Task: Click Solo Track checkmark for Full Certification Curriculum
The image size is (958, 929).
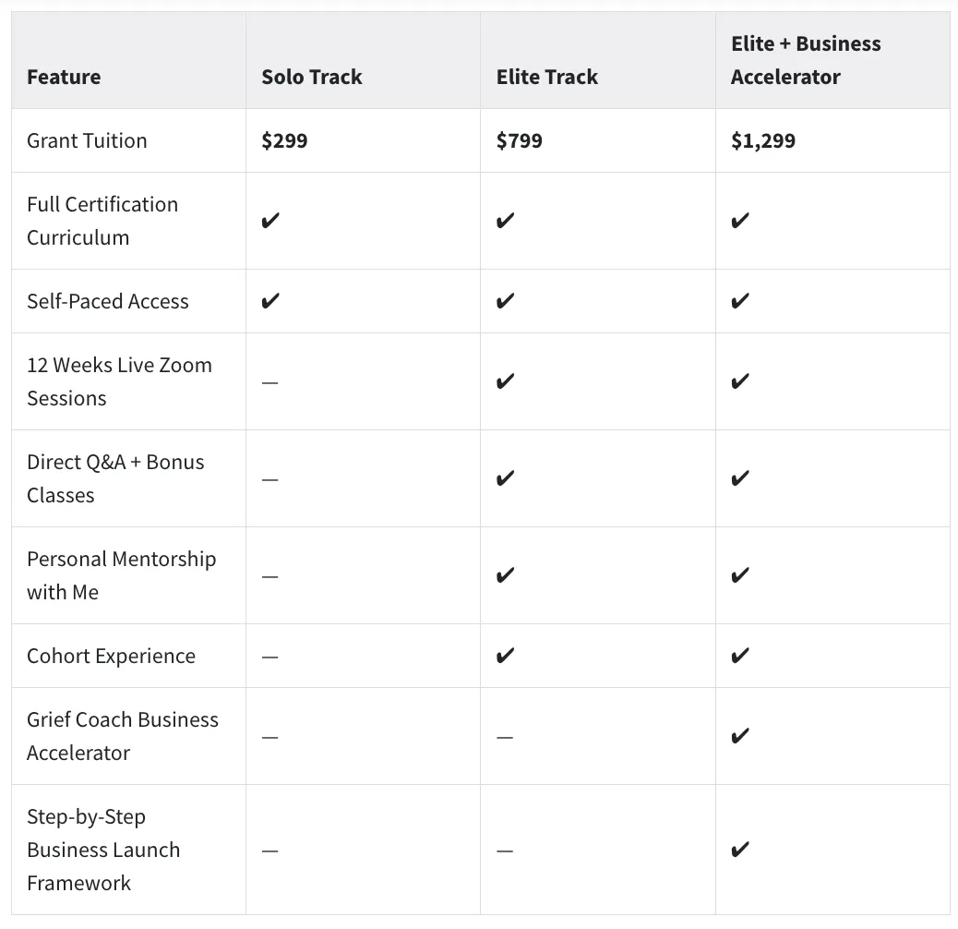Action: [x=270, y=221]
